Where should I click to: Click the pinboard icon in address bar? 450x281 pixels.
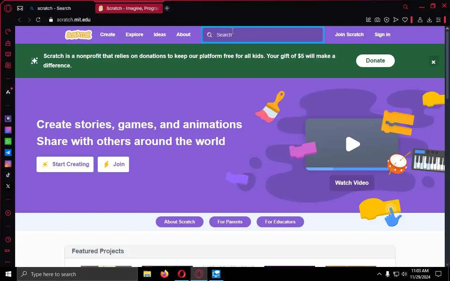(368, 20)
